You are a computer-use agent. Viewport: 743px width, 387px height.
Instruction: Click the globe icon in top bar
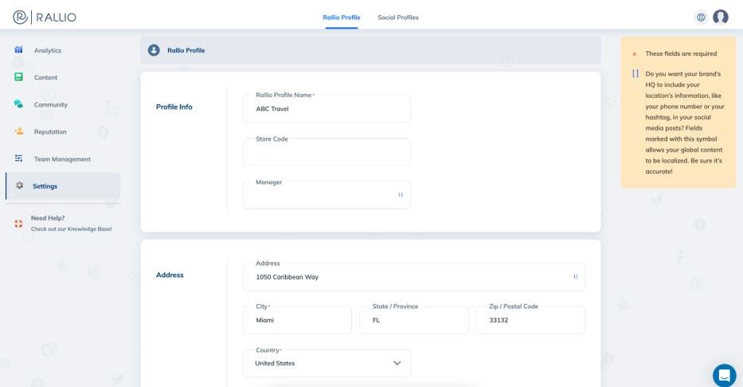pyautogui.click(x=701, y=18)
